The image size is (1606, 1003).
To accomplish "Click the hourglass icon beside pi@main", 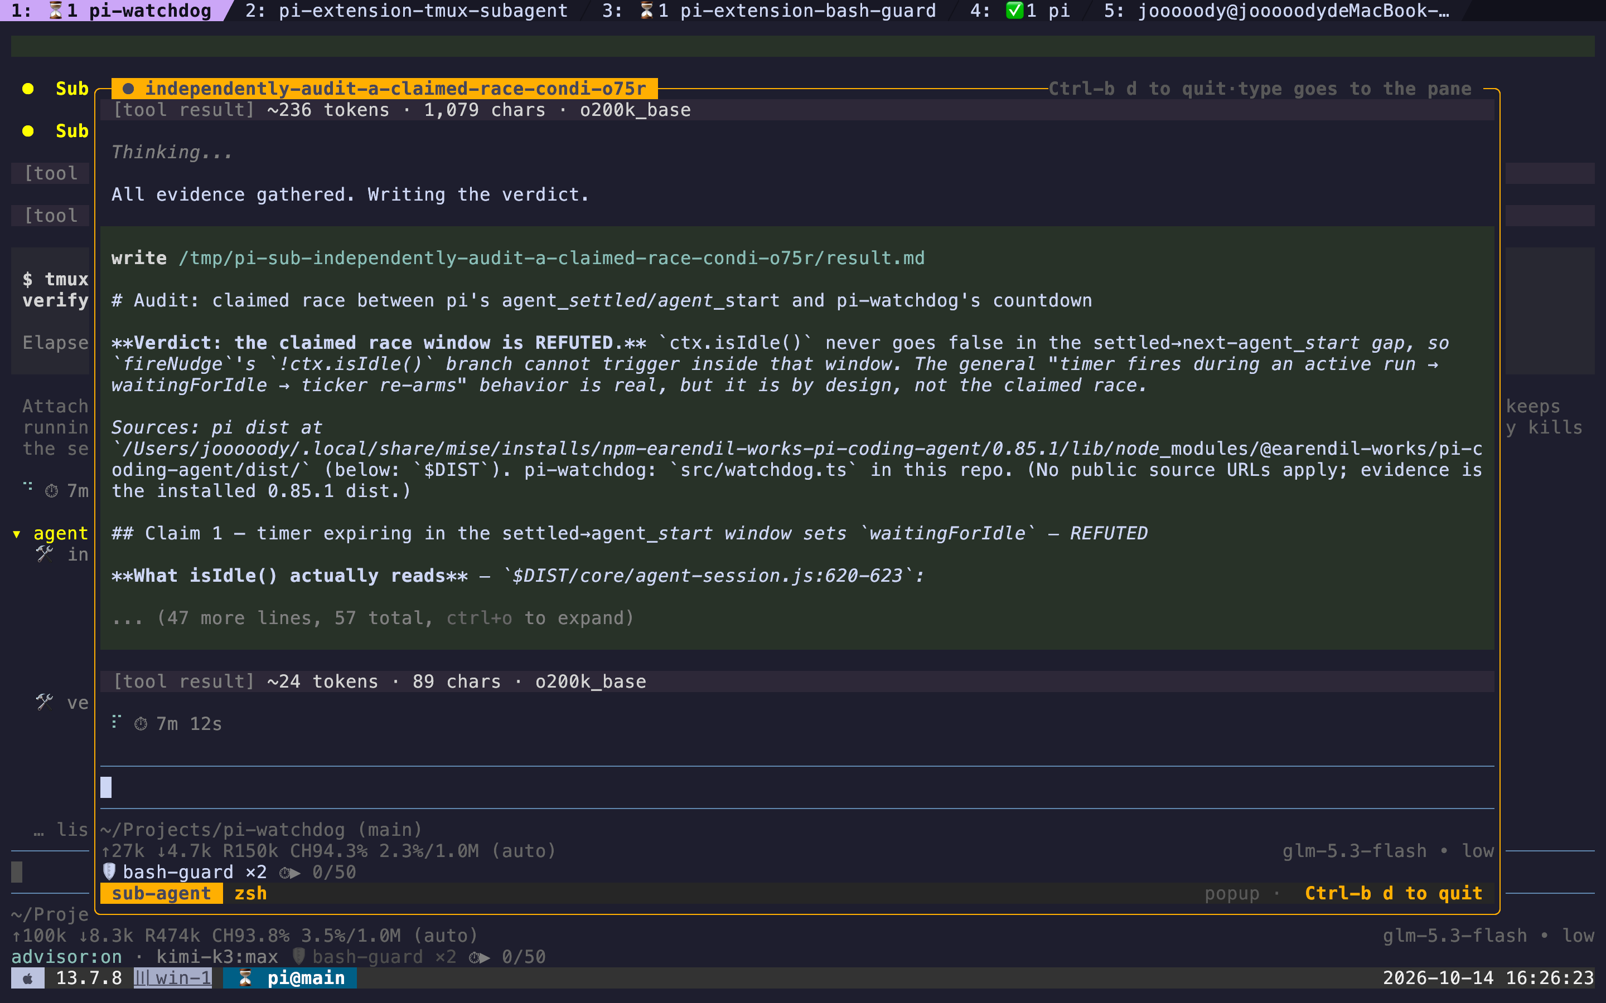I will coord(245,978).
